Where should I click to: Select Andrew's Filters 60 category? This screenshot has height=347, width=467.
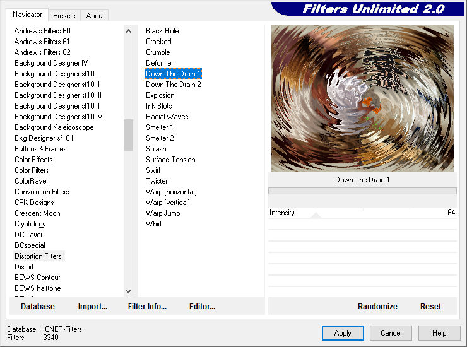pyautogui.click(x=42, y=31)
